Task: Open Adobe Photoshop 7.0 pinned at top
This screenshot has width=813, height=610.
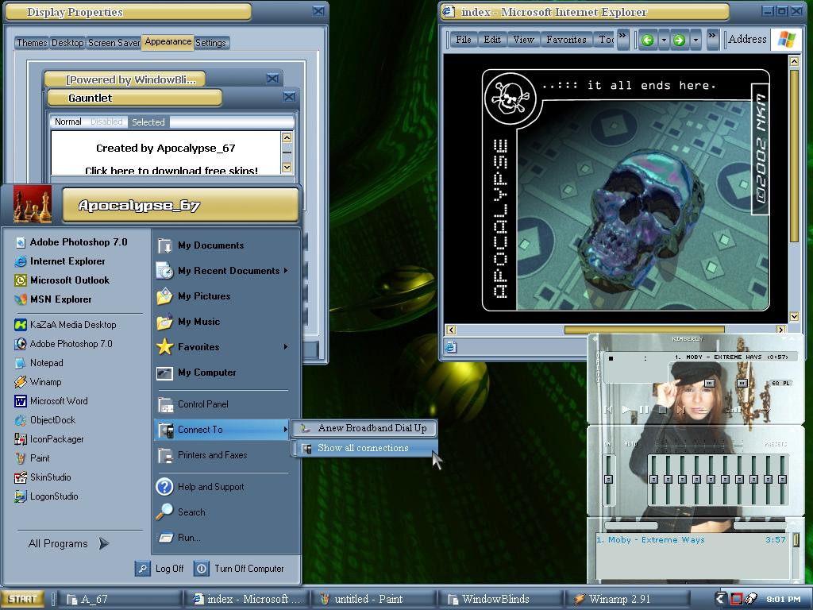Action: (71, 242)
